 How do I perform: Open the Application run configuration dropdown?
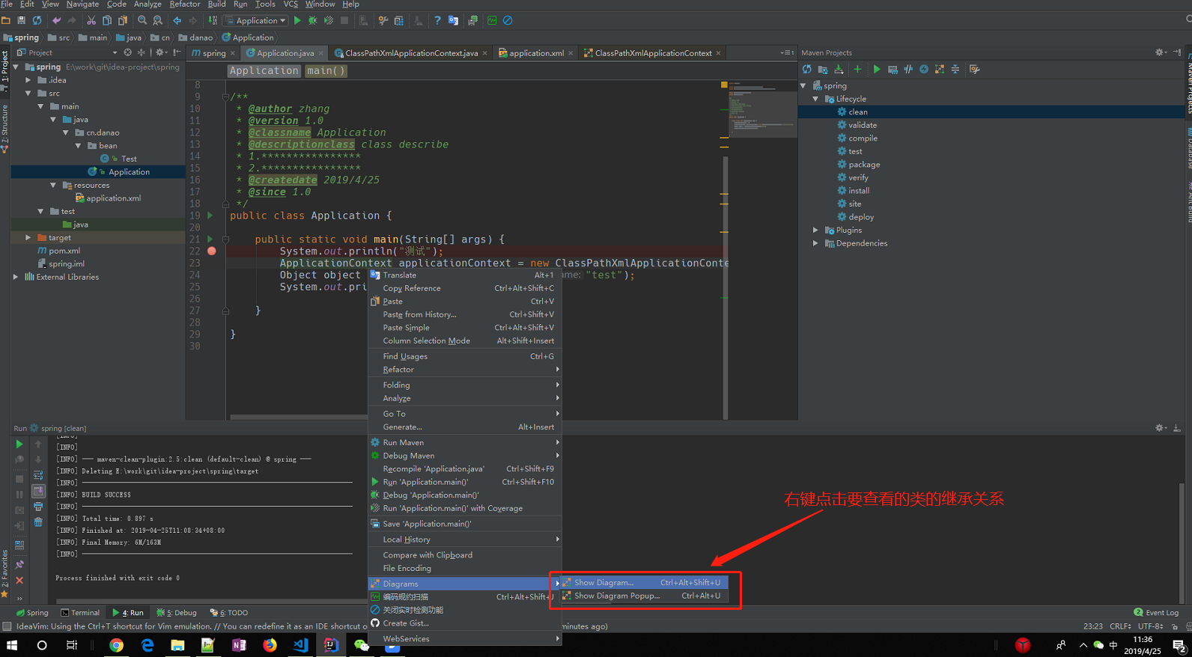pyautogui.click(x=256, y=21)
